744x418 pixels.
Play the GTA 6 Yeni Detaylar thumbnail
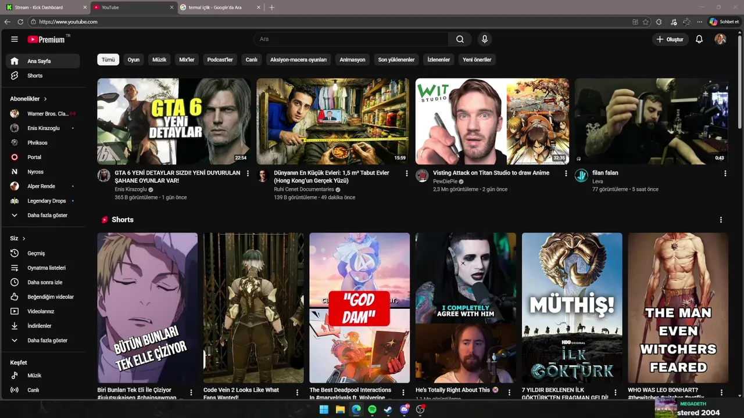click(x=174, y=121)
